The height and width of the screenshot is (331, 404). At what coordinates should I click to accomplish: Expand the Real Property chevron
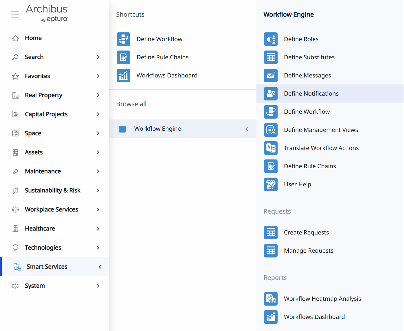pos(98,95)
